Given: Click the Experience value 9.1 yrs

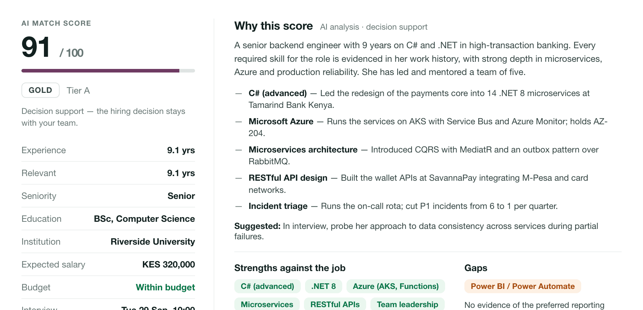Looking at the screenshot, I should click(181, 150).
